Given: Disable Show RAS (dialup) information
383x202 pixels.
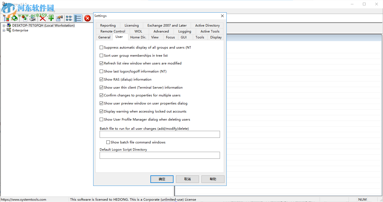Looking at the screenshot, I should tap(102, 80).
